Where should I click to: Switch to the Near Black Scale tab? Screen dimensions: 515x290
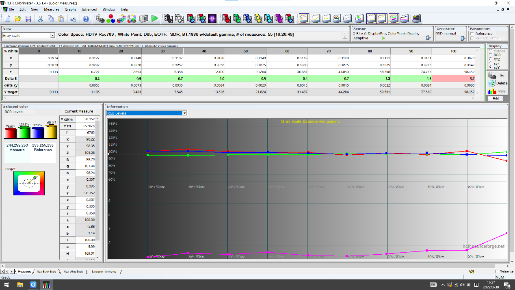(46, 271)
